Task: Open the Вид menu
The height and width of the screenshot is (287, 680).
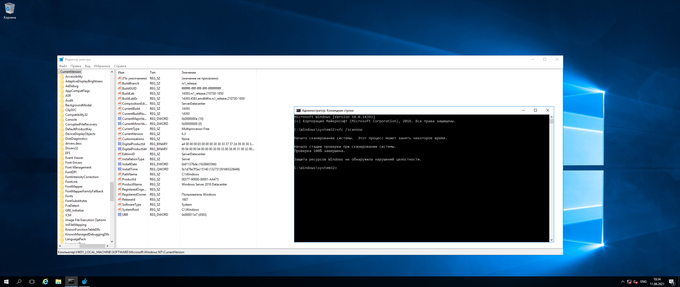Action: point(88,66)
